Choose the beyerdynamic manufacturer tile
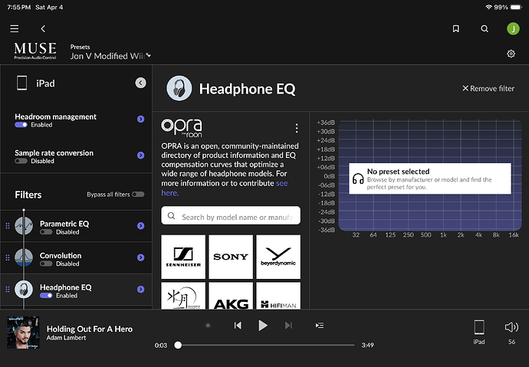 click(x=278, y=257)
